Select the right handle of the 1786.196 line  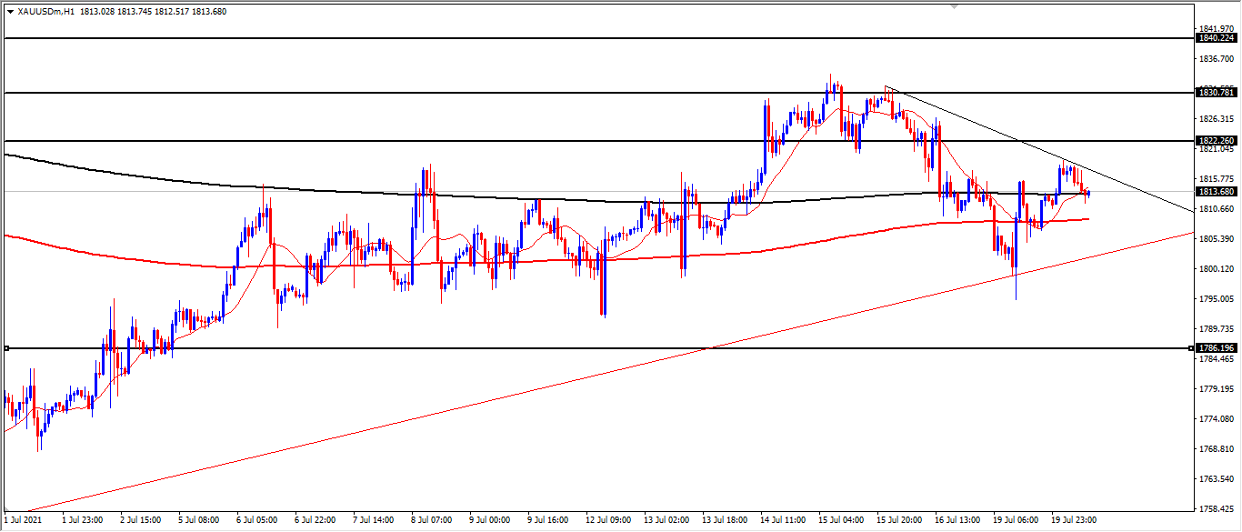[x=1190, y=348]
